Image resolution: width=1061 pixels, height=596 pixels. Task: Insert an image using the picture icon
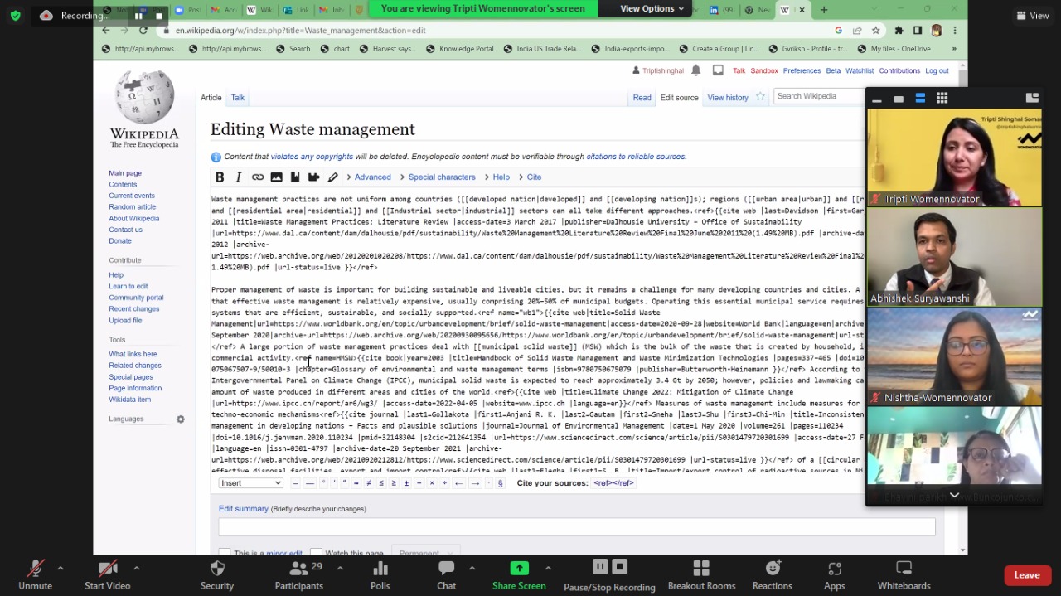(276, 177)
